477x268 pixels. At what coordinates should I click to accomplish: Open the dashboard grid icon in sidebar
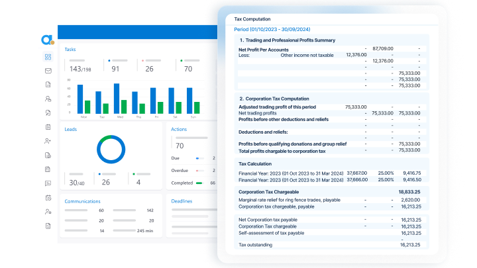(48, 57)
